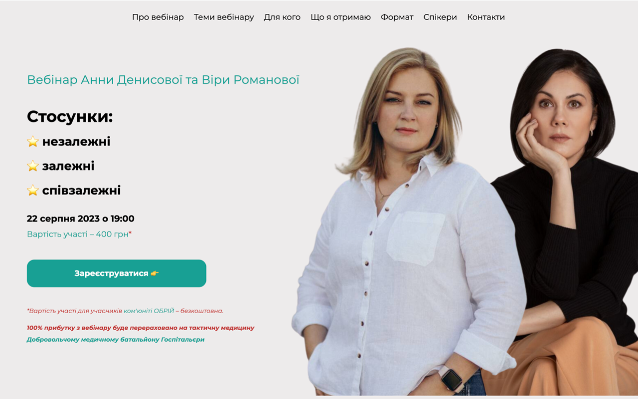The height and width of the screenshot is (399, 638).
Task: Click the Госпітальєри battalion text line
Action: point(116,340)
